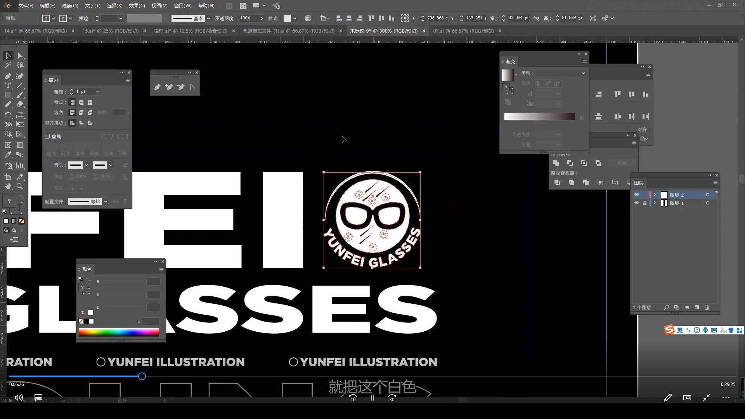Select the Hand tool
The image size is (745, 419).
[x=8, y=187]
